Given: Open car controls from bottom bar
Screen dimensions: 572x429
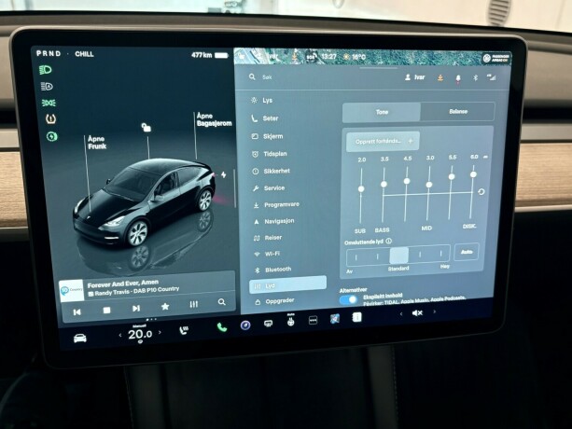Looking at the screenshot, I should click(x=80, y=339).
